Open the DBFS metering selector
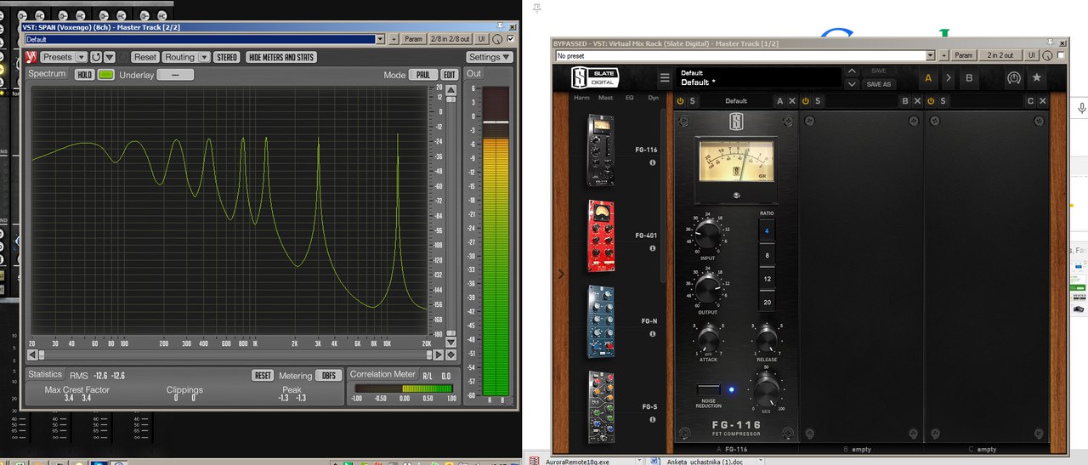Screen dimensions: 1088x465 pyautogui.click(x=327, y=375)
